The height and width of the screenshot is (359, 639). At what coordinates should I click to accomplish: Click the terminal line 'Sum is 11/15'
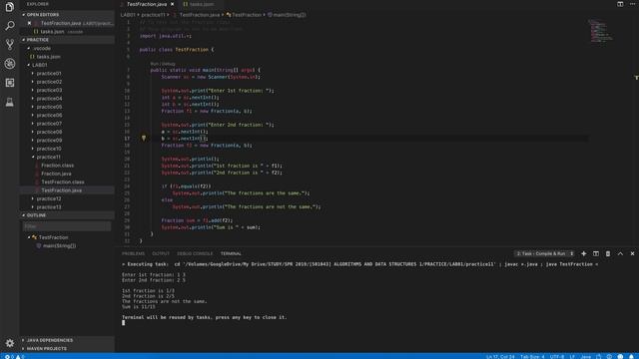point(139,306)
